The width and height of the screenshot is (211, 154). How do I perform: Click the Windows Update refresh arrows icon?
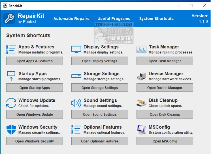point(11,103)
